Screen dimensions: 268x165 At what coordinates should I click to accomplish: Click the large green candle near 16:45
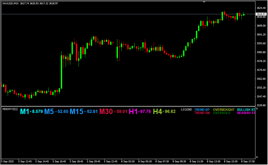point(62,72)
